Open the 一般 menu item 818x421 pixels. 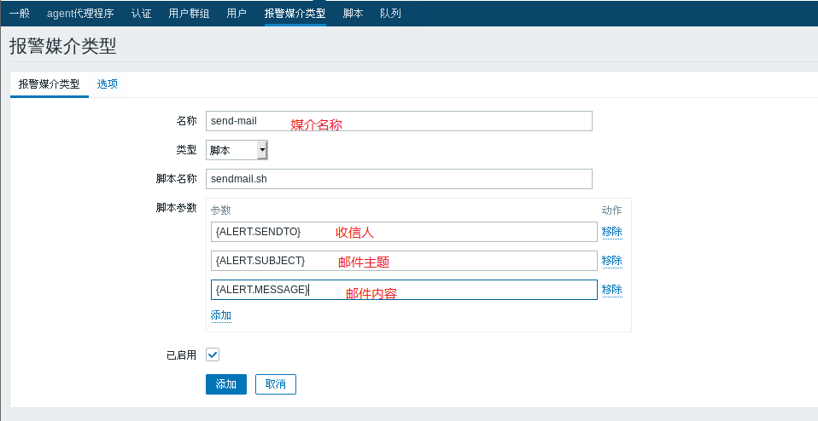(19, 13)
